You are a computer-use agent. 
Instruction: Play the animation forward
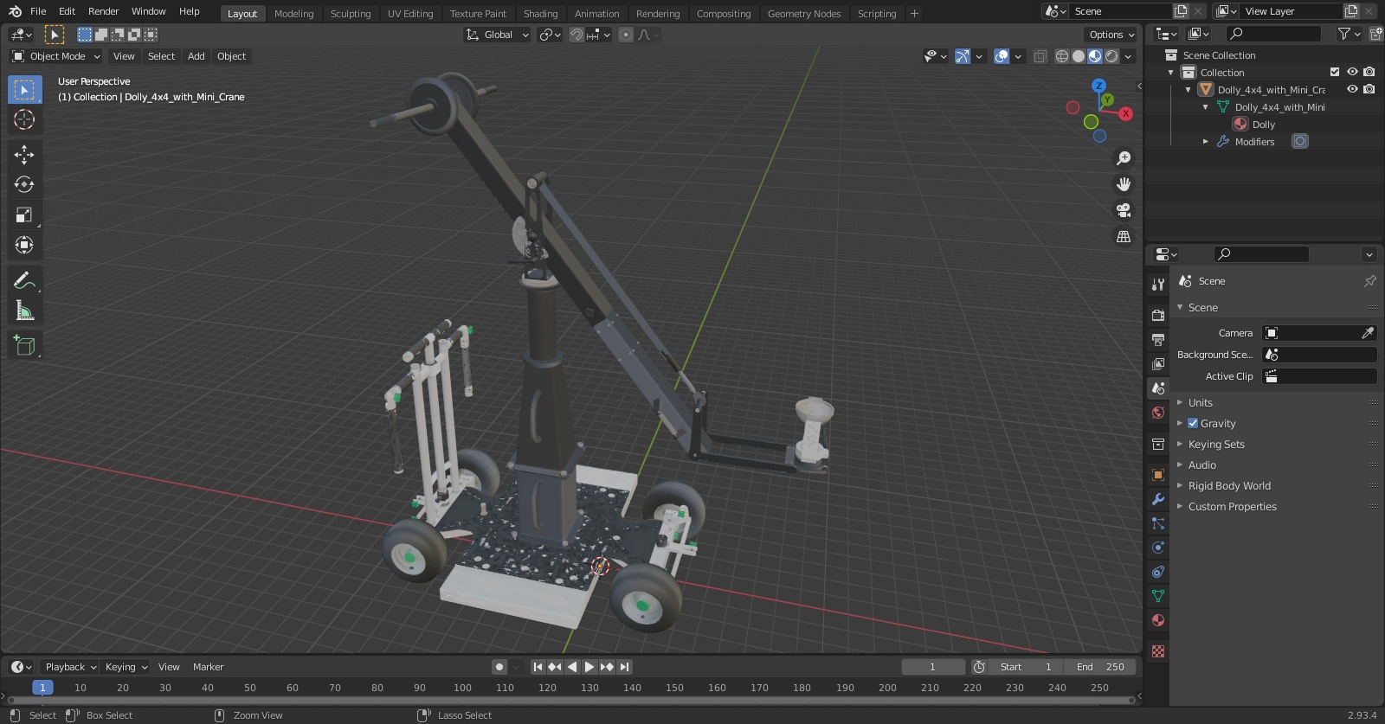pyautogui.click(x=589, y=667)
